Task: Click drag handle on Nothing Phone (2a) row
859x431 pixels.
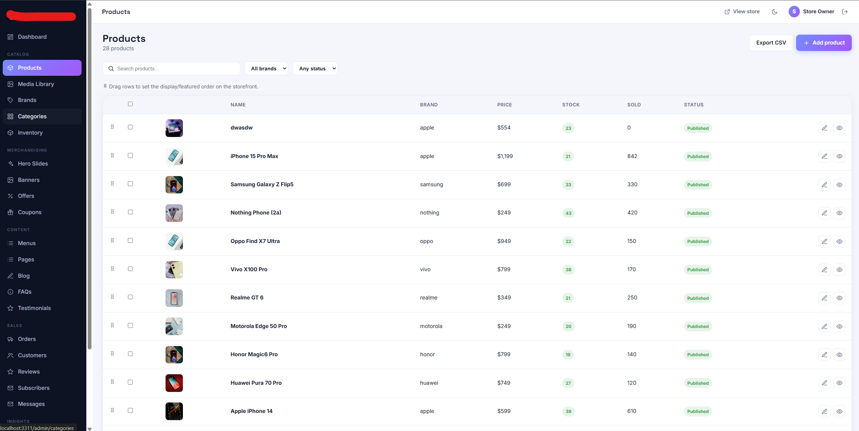Action: [112, 212]
